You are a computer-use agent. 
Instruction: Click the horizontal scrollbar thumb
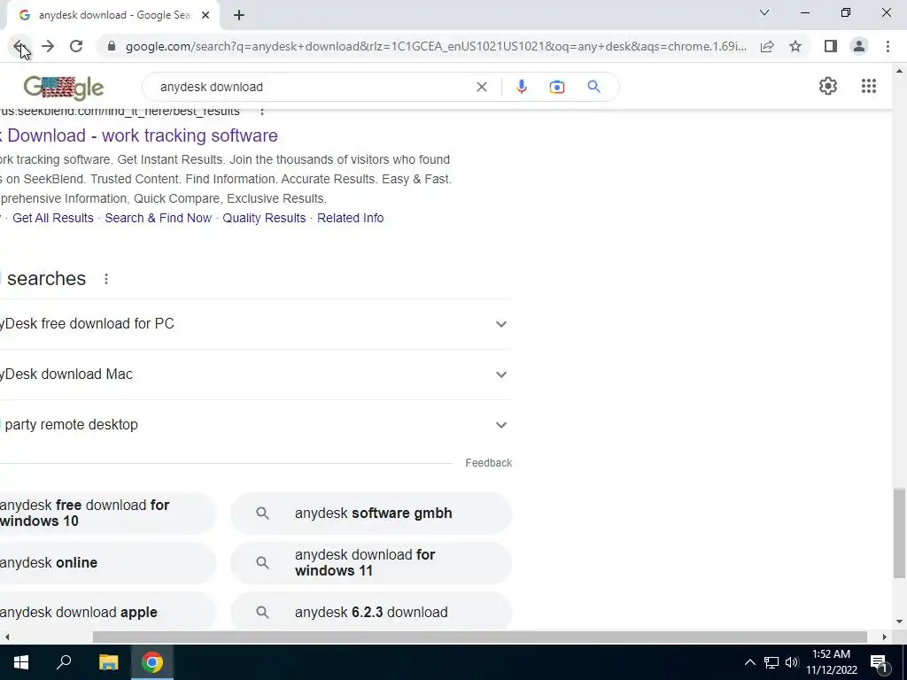point(479,637)
